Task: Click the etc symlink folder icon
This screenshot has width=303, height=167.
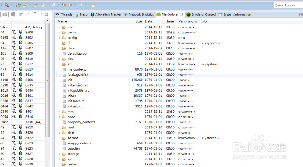Action: tap(64, 64)
